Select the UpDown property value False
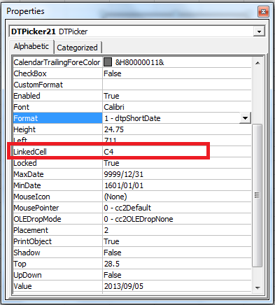 177,275
